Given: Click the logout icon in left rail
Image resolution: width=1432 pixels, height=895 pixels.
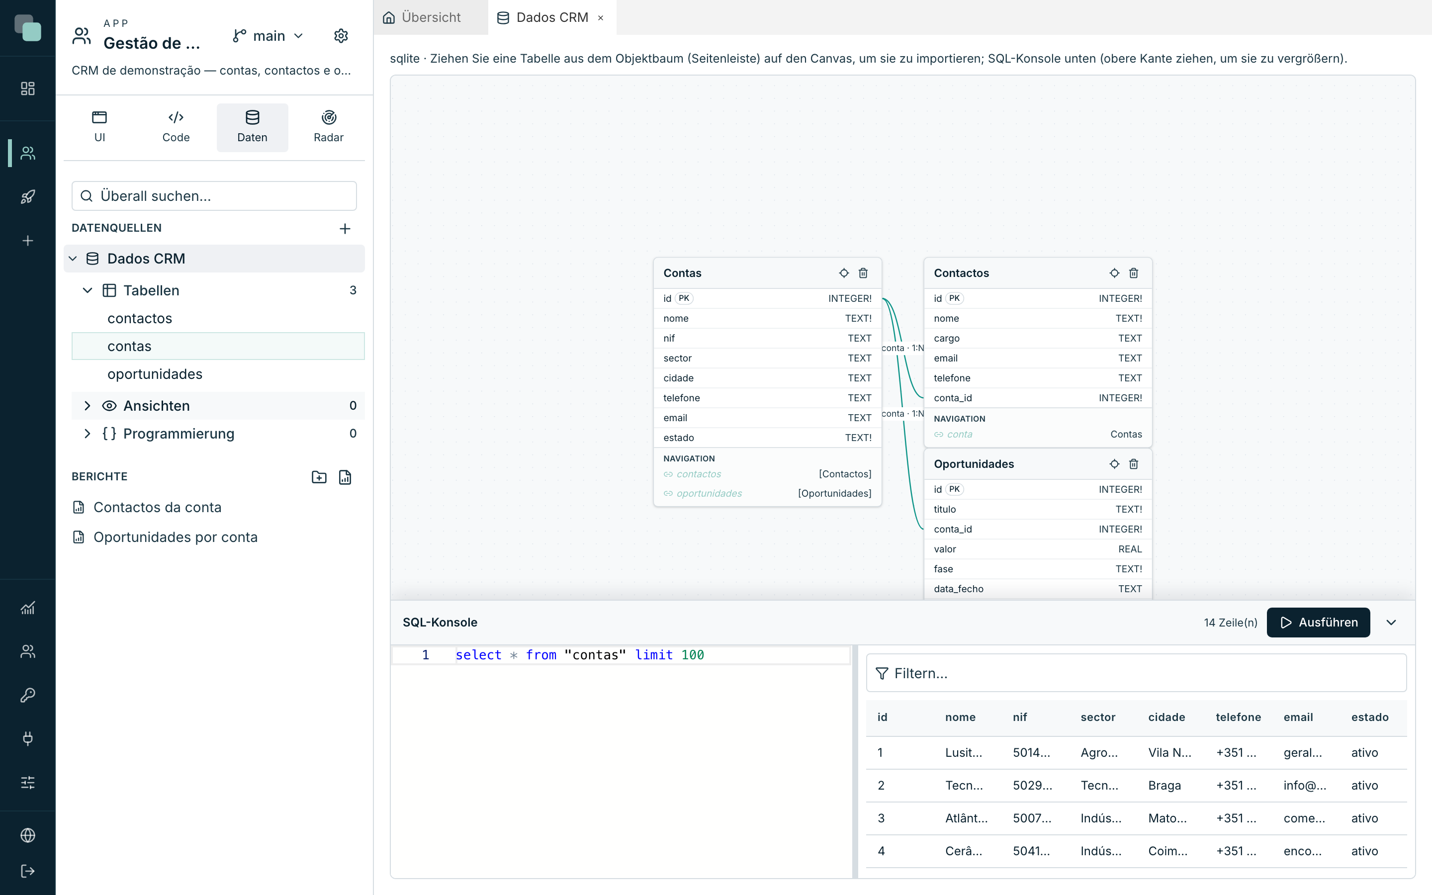Looking at the screenshot, I should tap(28, 871).
